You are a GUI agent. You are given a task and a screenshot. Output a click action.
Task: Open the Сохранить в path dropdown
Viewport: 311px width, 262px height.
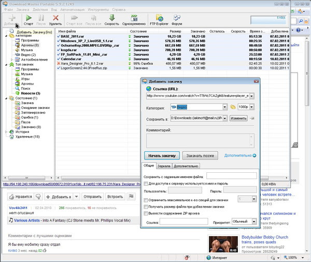click(x=225, y=118)
